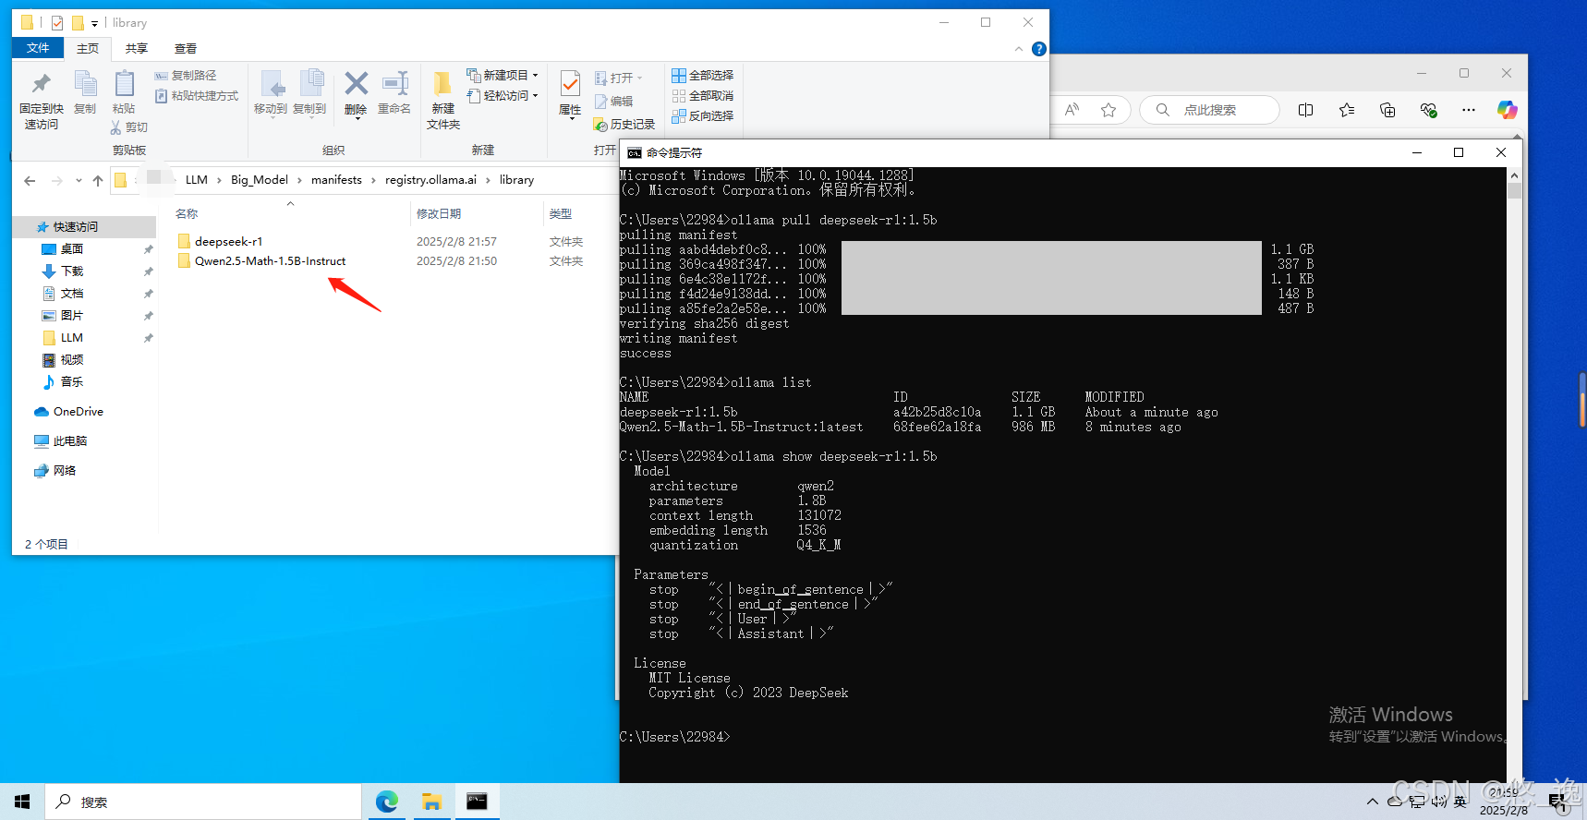Viewport: 1587px width, 820px height.
Task: Click the History option in ribbon
Action: point(624,125)
